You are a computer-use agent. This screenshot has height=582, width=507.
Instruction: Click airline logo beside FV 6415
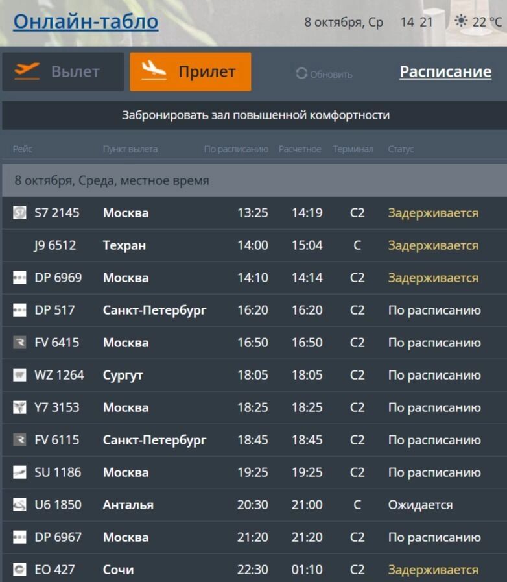[19, 343]
